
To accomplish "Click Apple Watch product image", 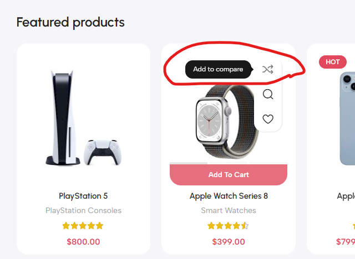I will [226, 122].
